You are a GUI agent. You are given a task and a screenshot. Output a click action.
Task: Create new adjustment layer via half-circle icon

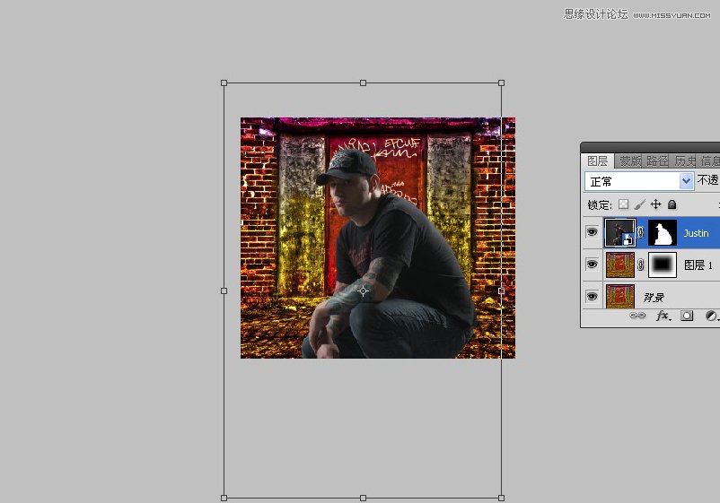pos(711,316)
